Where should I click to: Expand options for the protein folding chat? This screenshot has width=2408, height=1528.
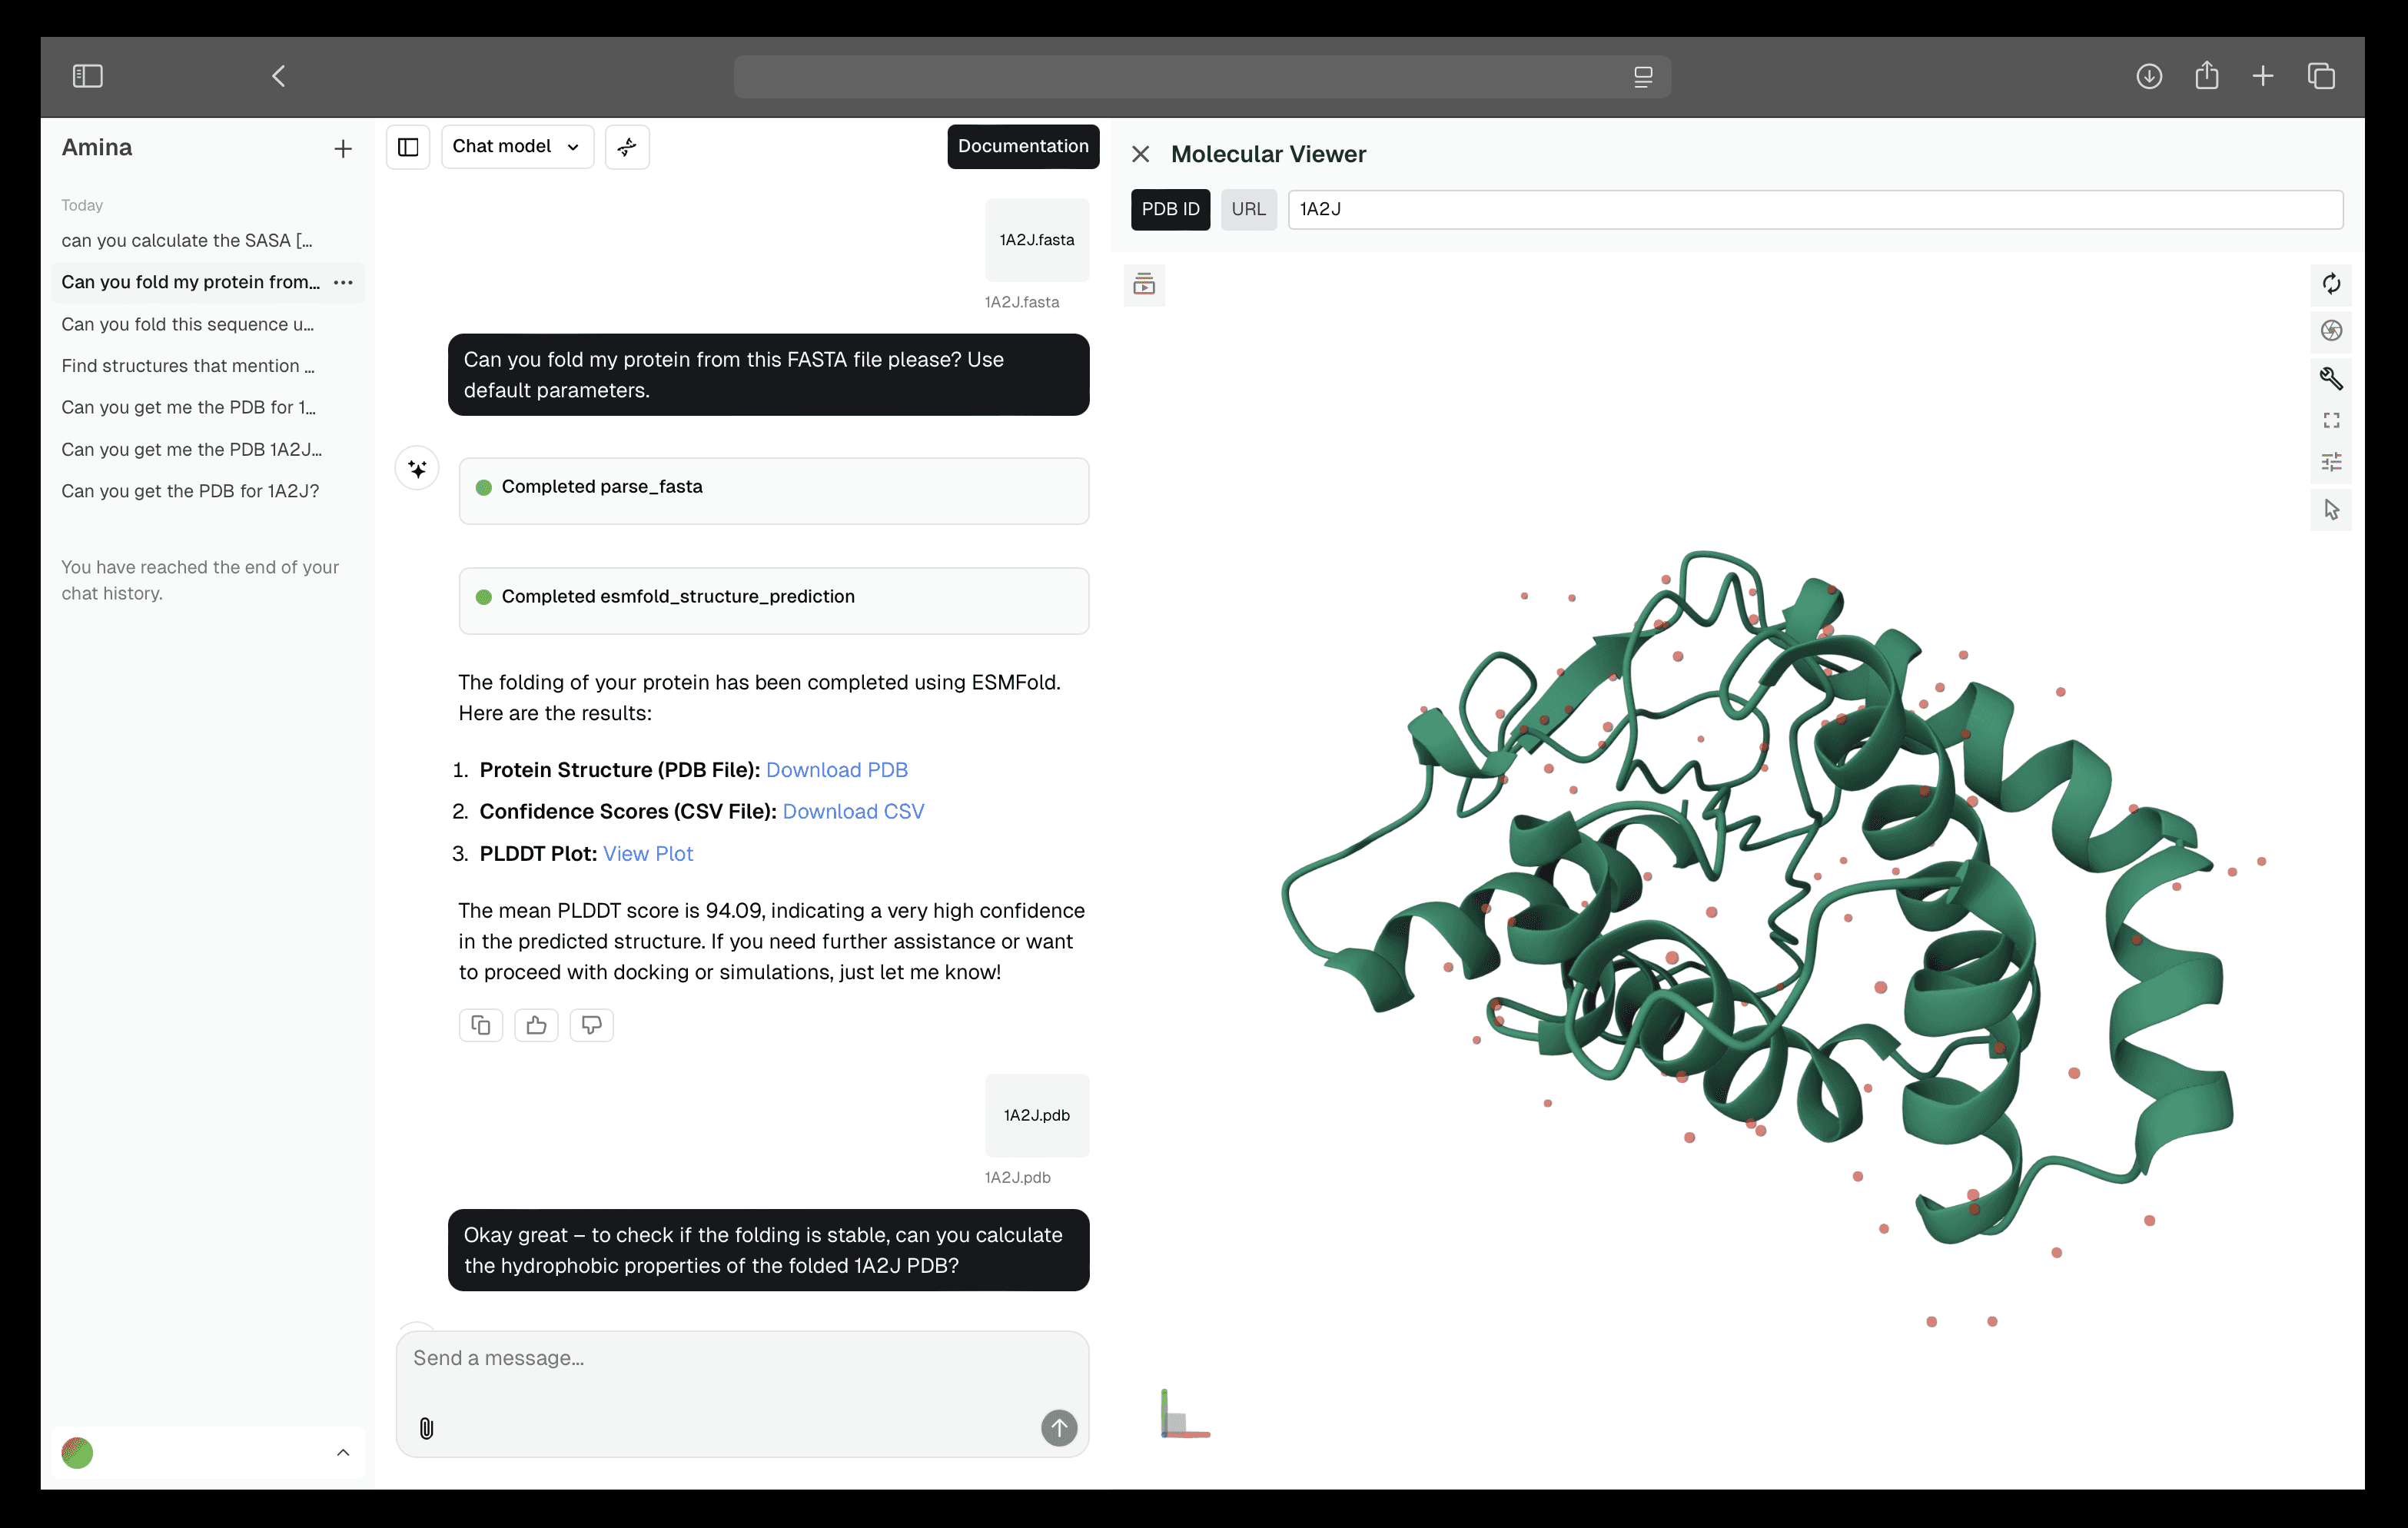(x=344, y=283)
